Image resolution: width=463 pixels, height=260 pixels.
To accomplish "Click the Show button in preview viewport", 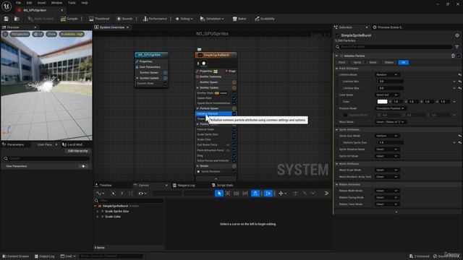I will click(x=51, y=34).
